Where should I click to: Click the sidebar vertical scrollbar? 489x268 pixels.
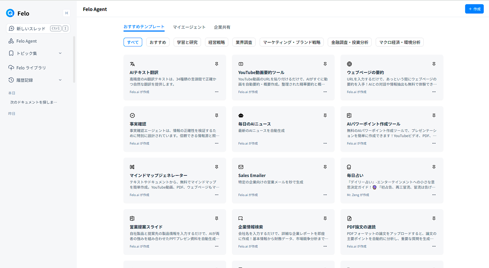(74, 59)
